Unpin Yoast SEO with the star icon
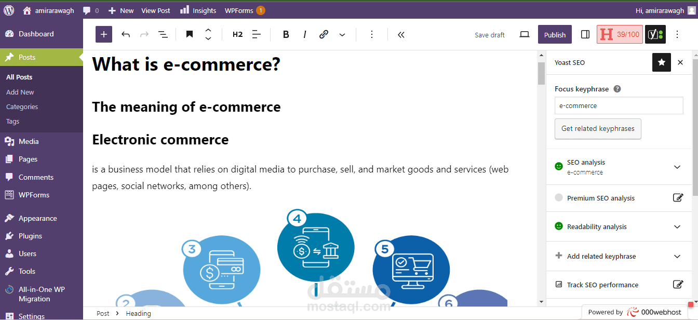This screenshot has height=320, width=698. [662, 62]
